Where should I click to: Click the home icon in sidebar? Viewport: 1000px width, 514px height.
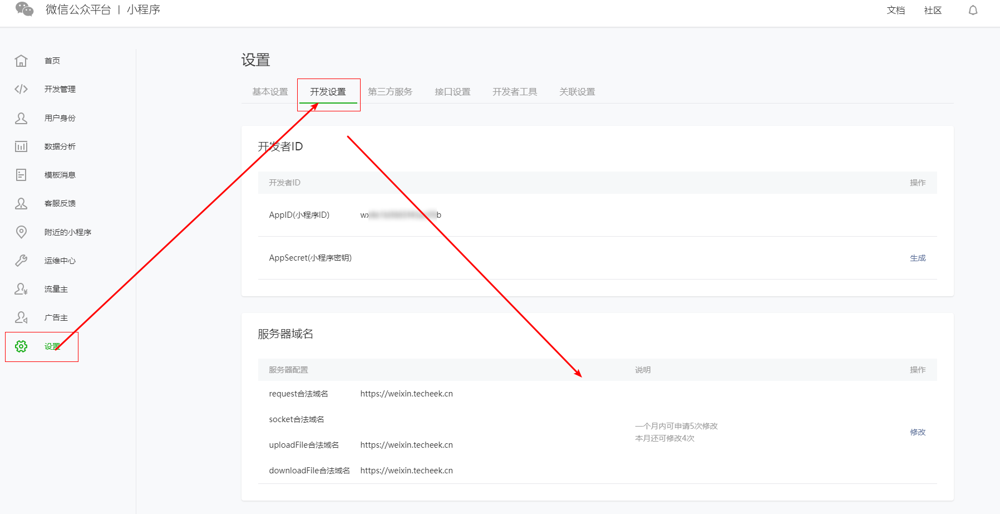pos(21,61)
